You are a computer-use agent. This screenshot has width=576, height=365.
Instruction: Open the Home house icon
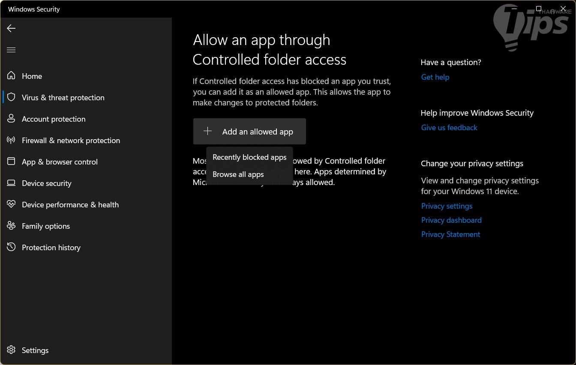11,76
